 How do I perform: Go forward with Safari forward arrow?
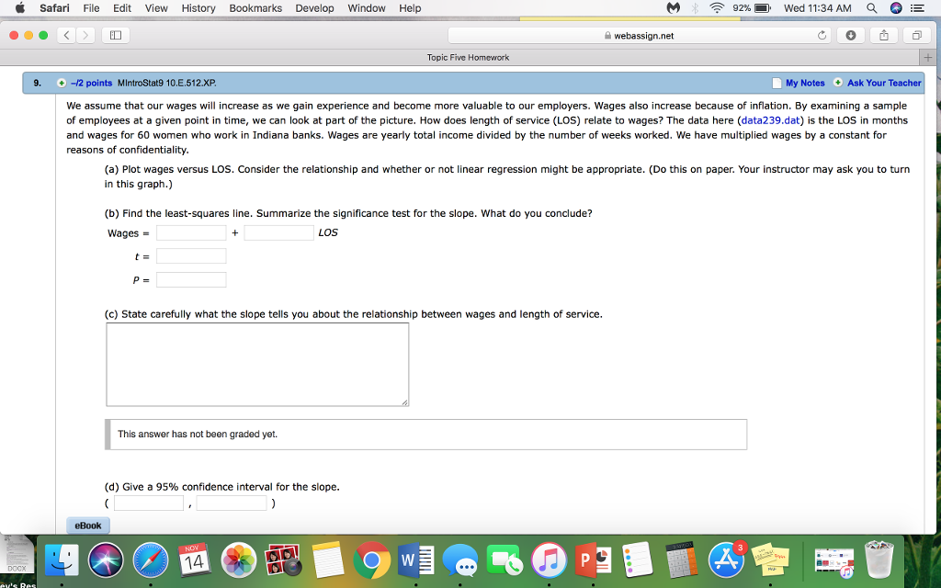pyautogui.click(x=85, y=36)
